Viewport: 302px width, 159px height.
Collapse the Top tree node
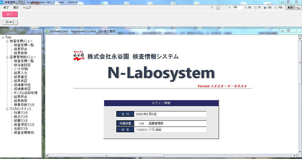3,37
